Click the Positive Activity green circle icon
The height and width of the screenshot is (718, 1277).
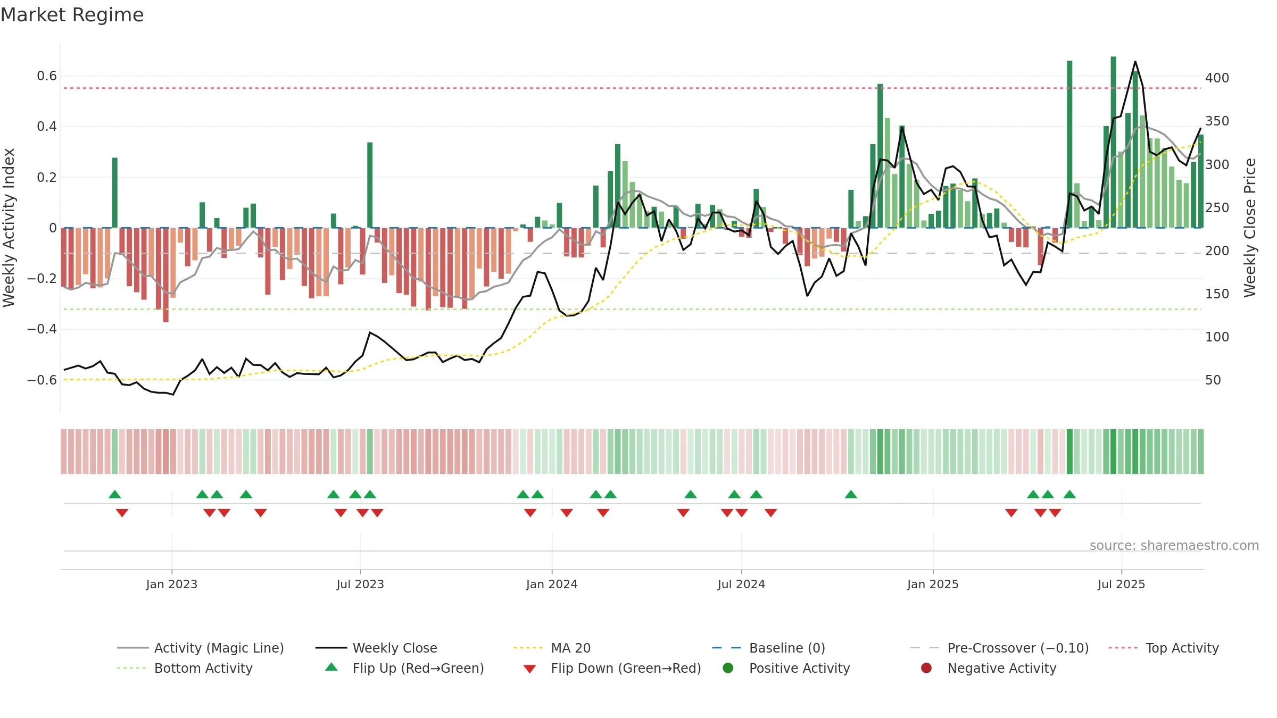pos(728,668)
